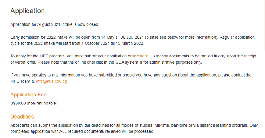The width and height of the screenshot is (265, 138).
Task: Click the mfe@nus.edu.sg email link
Action: pyautogui.click(x=51, y=81)
